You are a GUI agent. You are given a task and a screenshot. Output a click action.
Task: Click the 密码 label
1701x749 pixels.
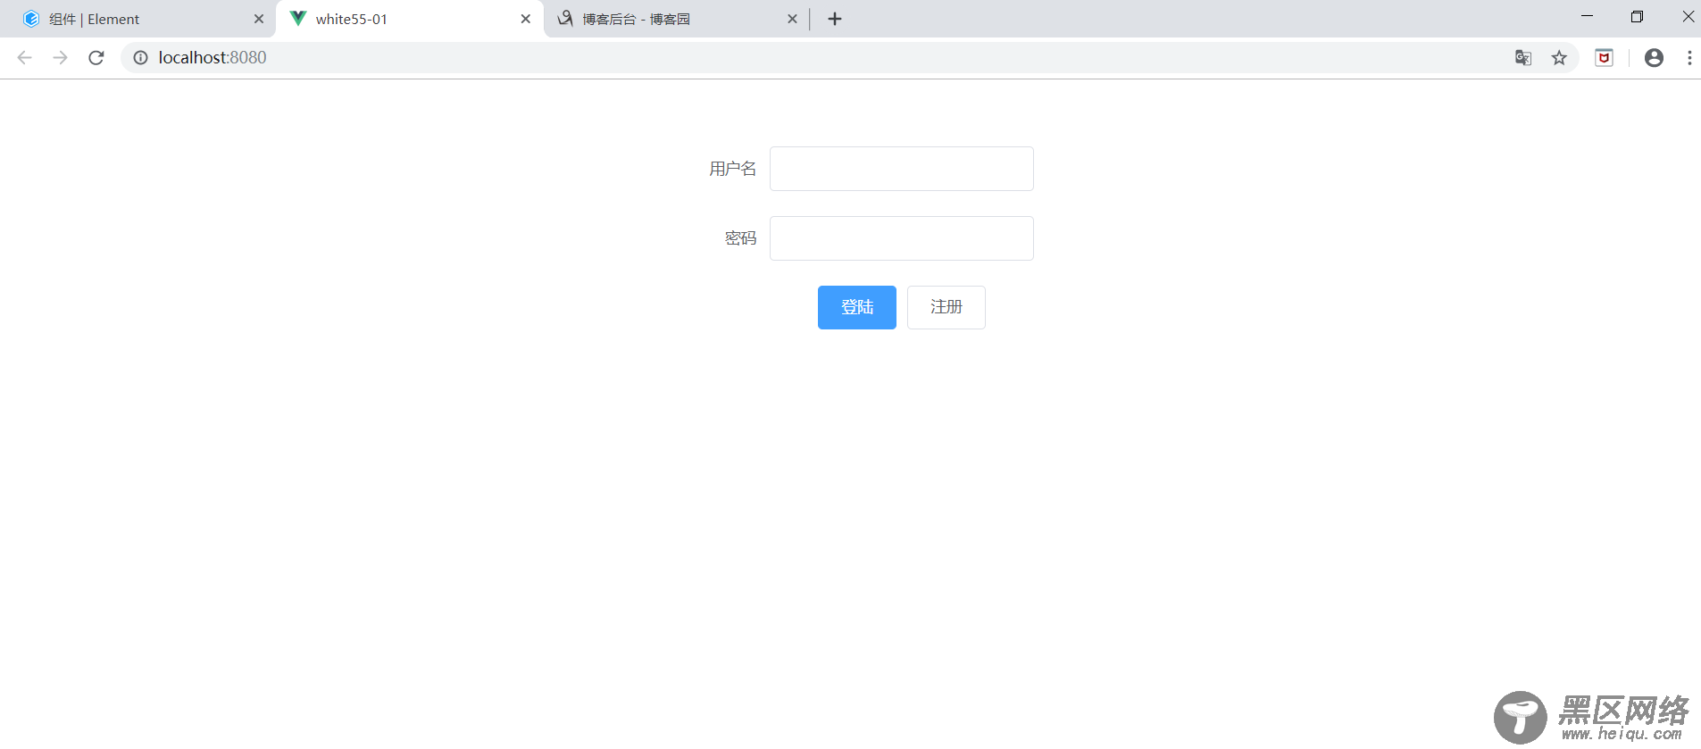click(x=741, y=238)
